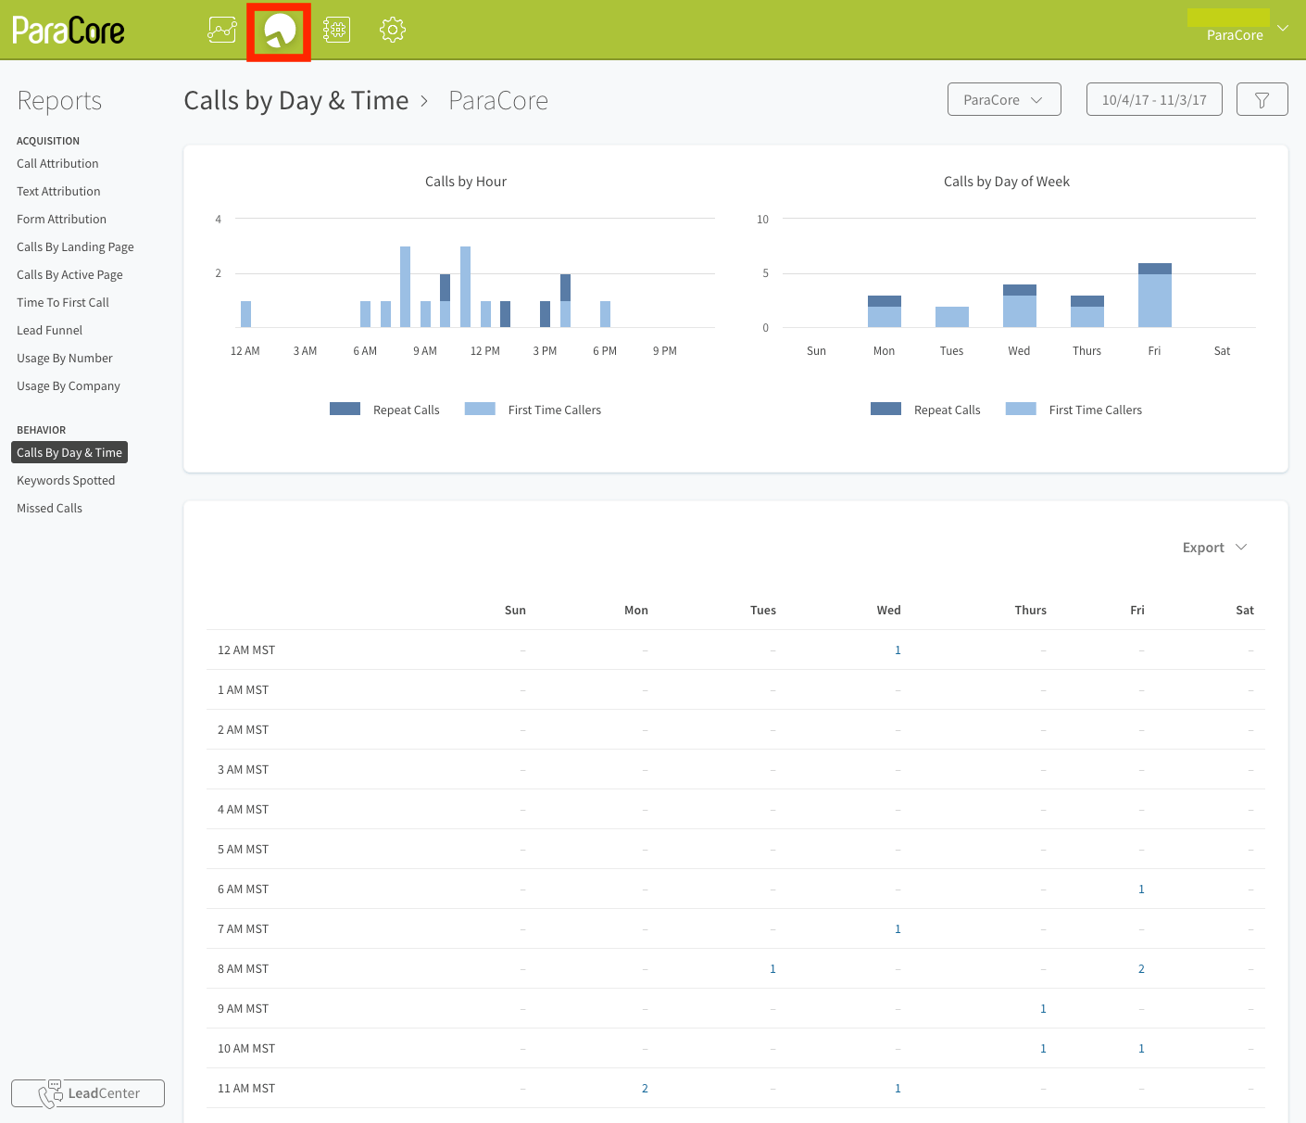Image resolution: width=1306 pixels, height=1123 pixels.
Task: Open Lead Funnel report
Action: (49, 330)
